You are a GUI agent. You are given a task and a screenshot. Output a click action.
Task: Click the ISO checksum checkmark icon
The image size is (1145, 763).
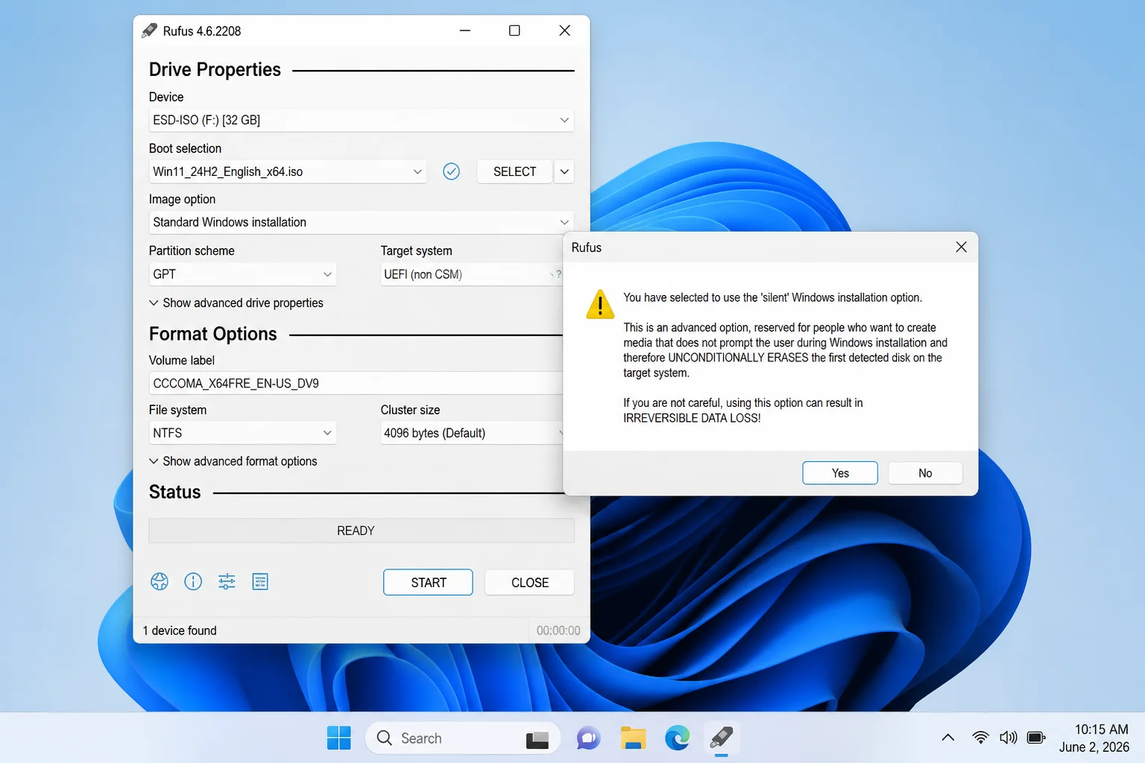pos(452,171)
